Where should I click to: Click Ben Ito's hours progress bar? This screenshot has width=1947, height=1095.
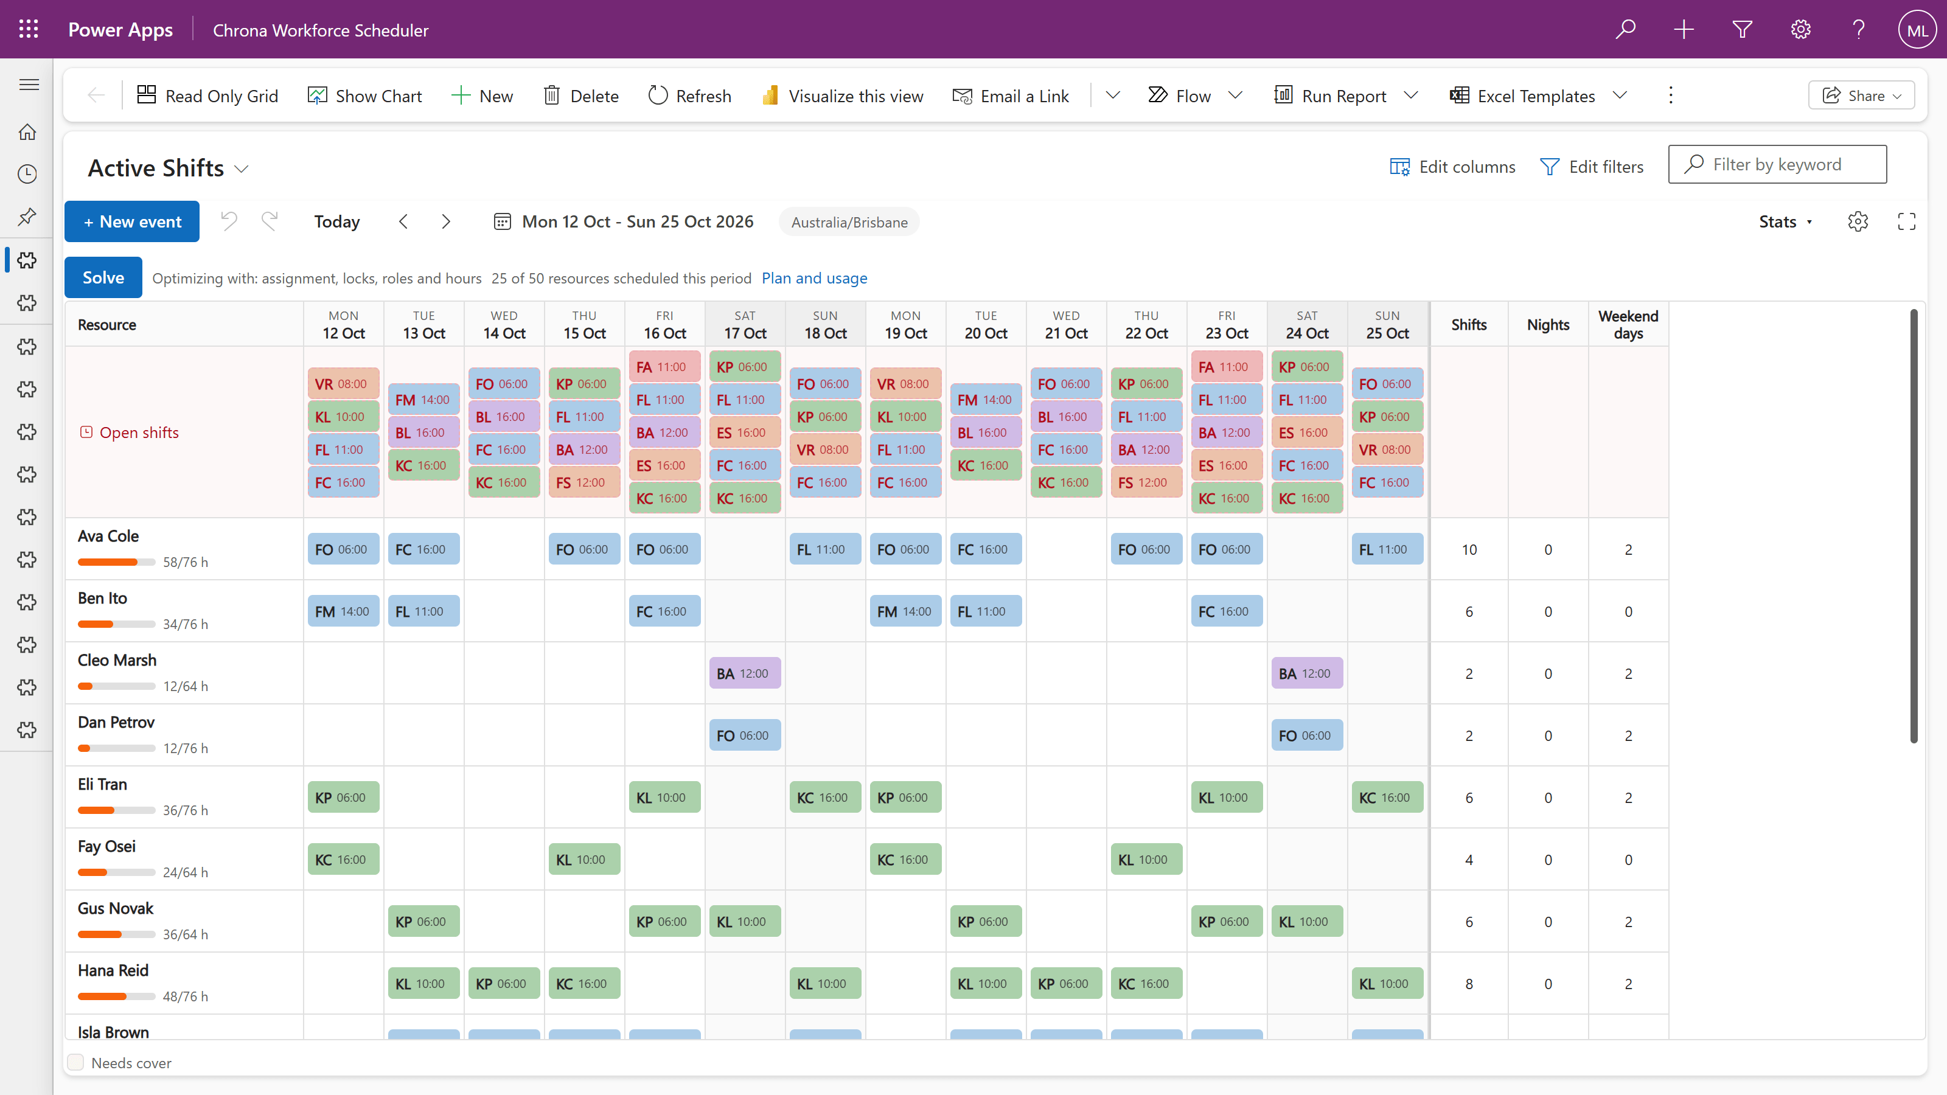(116, 624)
